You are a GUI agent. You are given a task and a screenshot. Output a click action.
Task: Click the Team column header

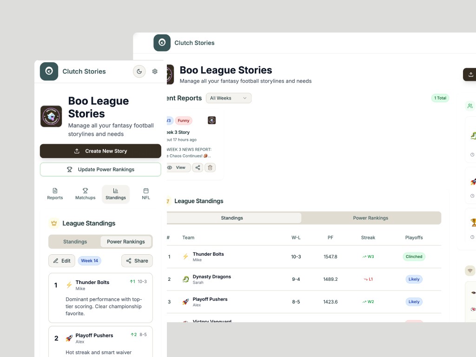pos(188,238)
